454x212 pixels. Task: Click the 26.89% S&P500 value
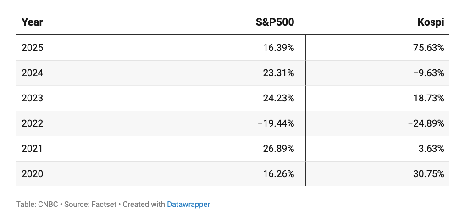pos(278,149)
